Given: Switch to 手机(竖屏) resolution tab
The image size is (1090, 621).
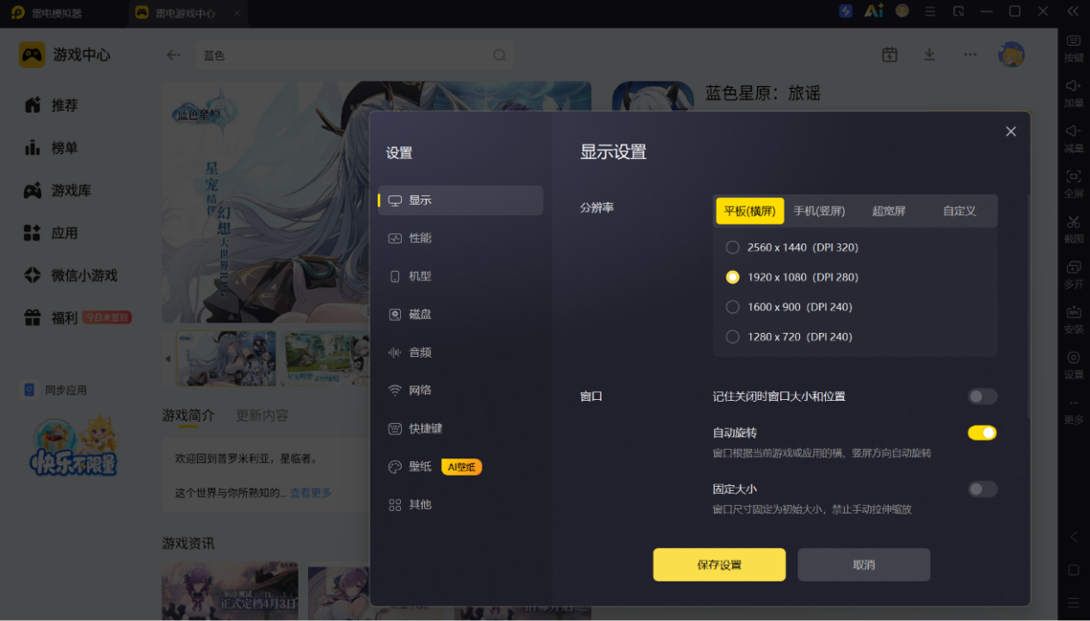Looking at the screenshot, I should 819,211.
